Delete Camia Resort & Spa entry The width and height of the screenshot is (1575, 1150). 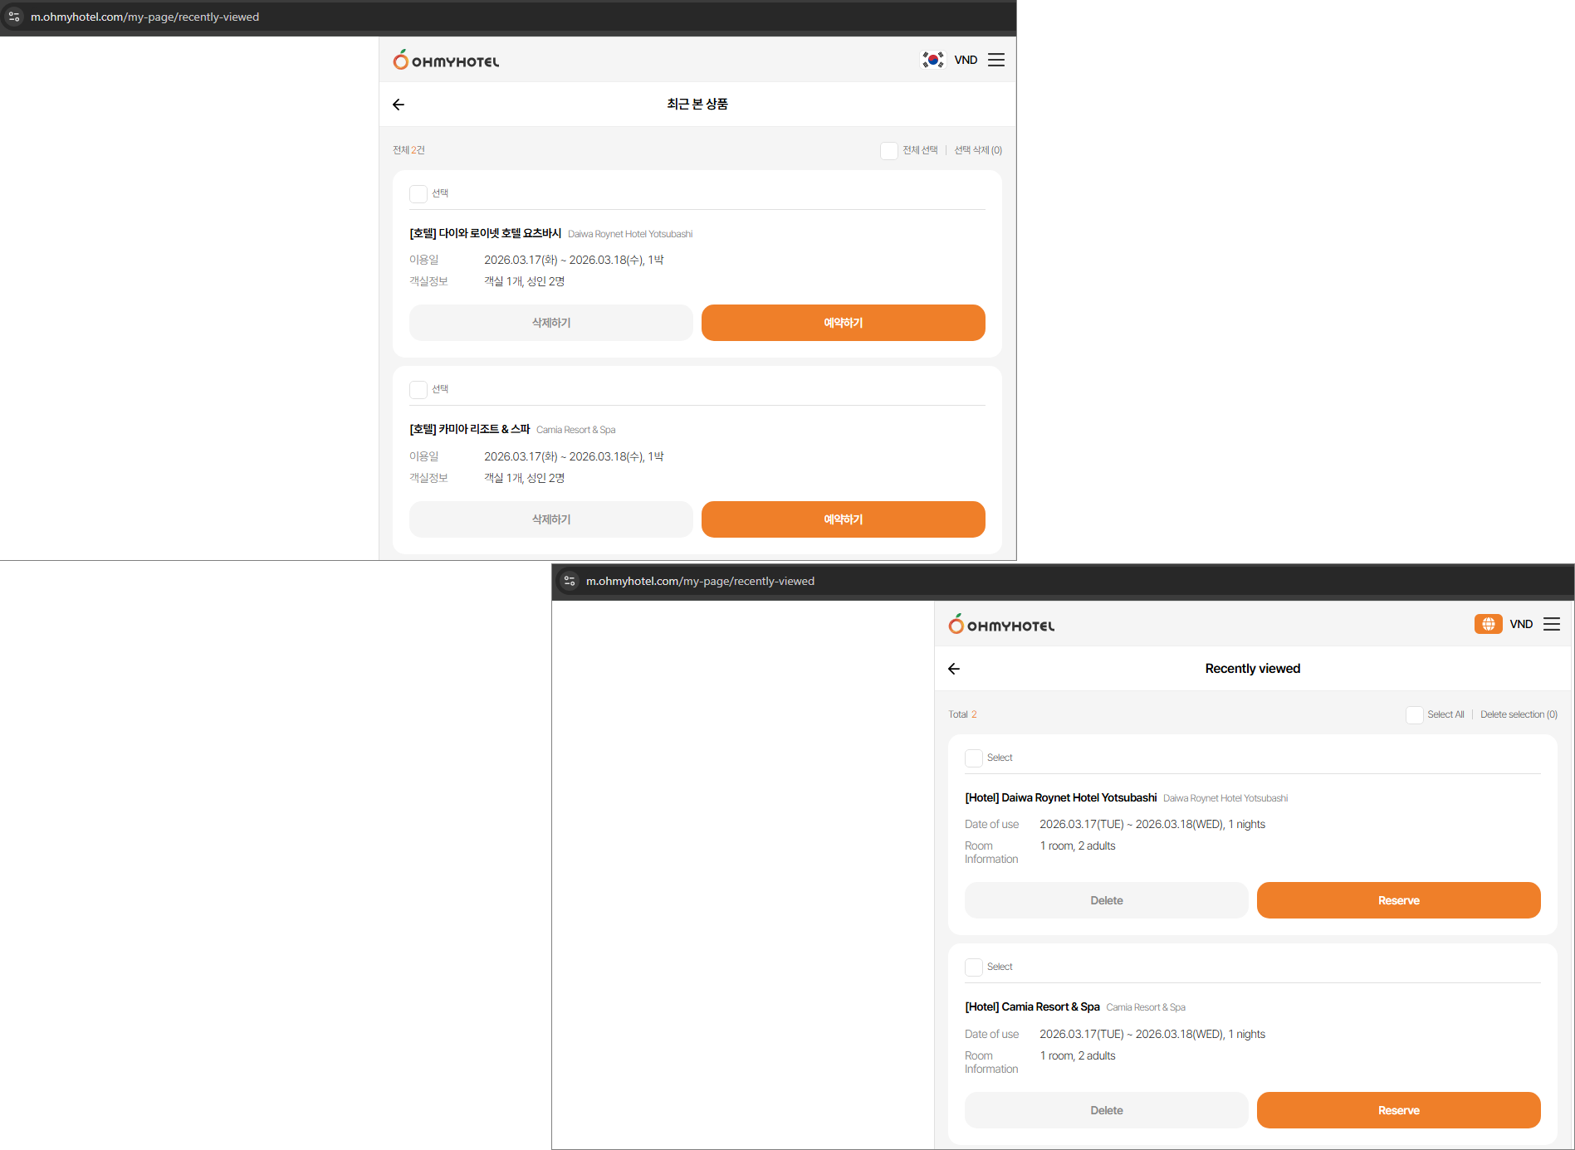pyautogui.click(x=1107, y=1110)
